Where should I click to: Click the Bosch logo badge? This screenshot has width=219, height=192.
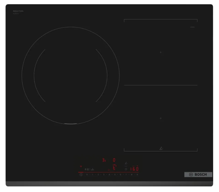pyautogui.click(x=198, y=175)
